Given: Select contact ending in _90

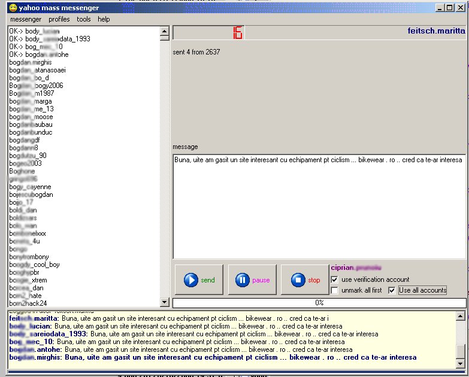Looking at the screenshot, I should (28, 156).
